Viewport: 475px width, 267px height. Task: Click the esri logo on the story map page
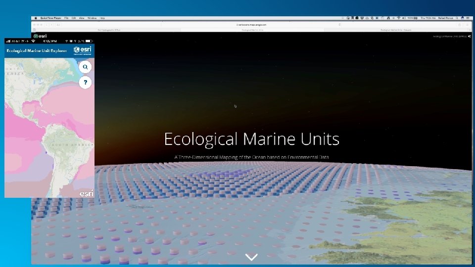coord(40,36)
